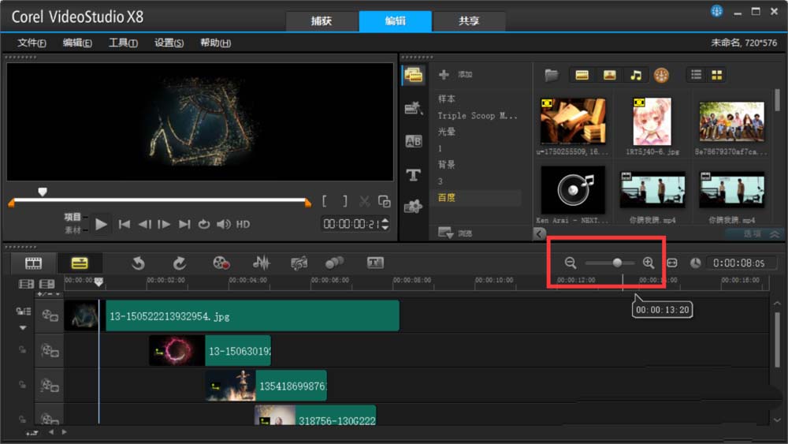Fit project in timeline window

tap(672, 263)
